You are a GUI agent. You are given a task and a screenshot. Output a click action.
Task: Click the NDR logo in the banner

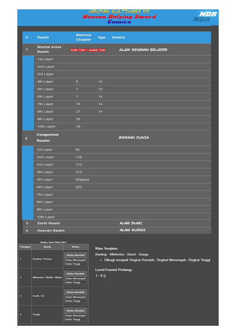[205, 17]
